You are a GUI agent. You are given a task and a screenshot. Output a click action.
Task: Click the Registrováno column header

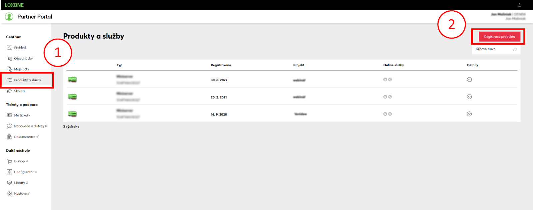(221, 65)
